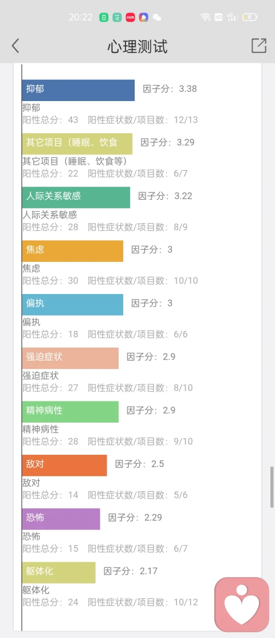The image size is (275, 638).
Task: Click the page scrollbar thumb
Action: [272, 488]
